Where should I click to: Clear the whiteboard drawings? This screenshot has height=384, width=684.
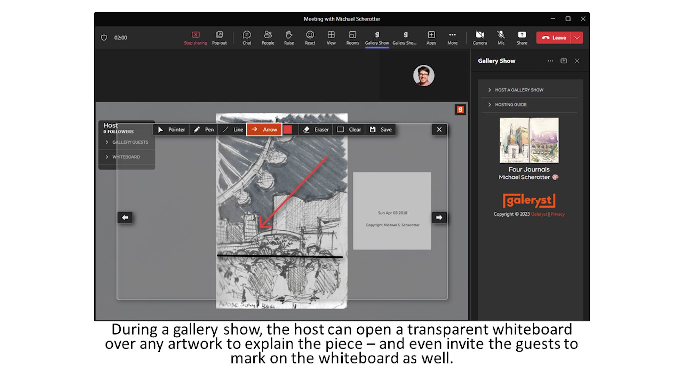point(349,130)
